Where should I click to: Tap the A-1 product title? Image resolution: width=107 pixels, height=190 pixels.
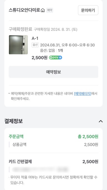coord(35,38)
